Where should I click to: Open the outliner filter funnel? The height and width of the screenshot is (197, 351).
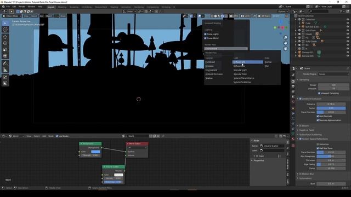point(341,11)
